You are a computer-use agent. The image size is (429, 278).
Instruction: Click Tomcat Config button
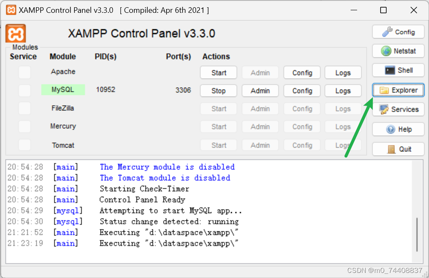coord(302,145)
